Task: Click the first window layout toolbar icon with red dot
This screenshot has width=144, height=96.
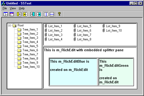Action: point(6,14)
